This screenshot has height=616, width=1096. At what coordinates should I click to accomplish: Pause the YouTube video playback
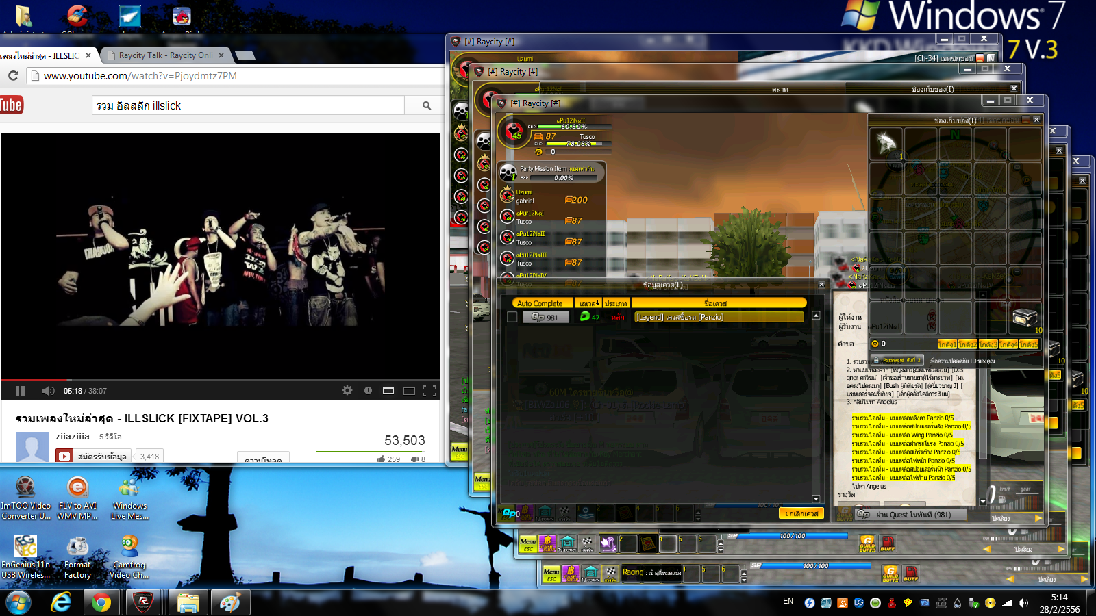pos(21,391)
